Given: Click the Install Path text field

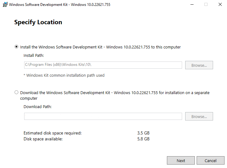Looking at the screenshot, I should 103,65.
